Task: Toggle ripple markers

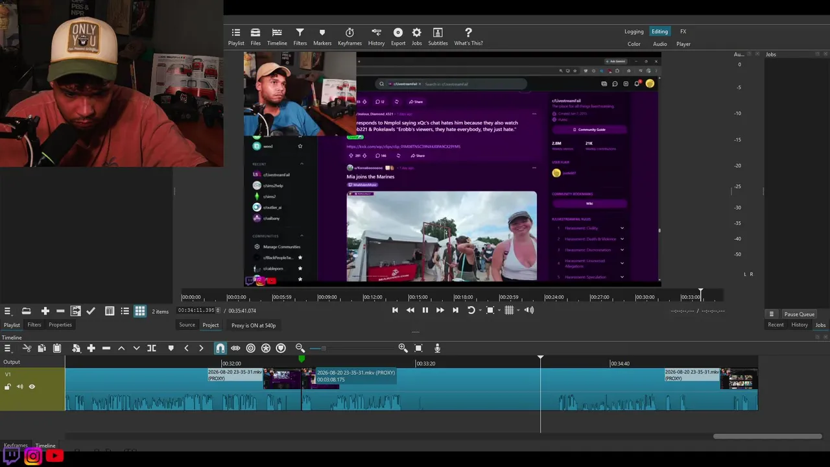Action: (x=281, y=348)
